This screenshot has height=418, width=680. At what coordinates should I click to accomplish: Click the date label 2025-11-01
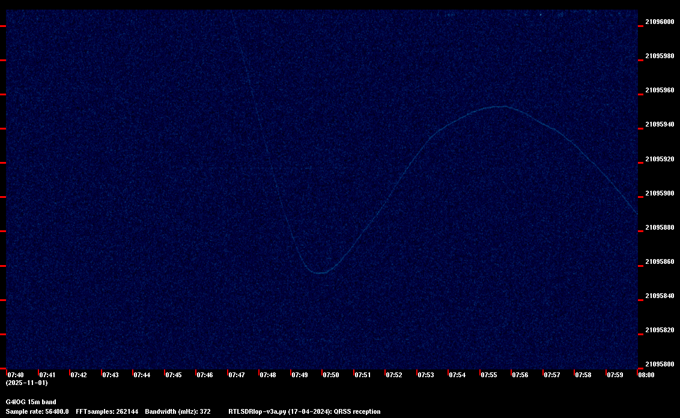26,383
